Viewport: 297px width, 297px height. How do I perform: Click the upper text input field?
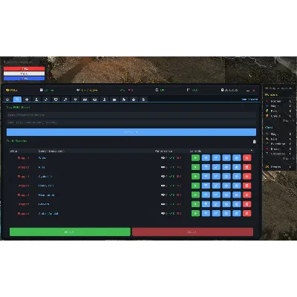coord(131,115)
